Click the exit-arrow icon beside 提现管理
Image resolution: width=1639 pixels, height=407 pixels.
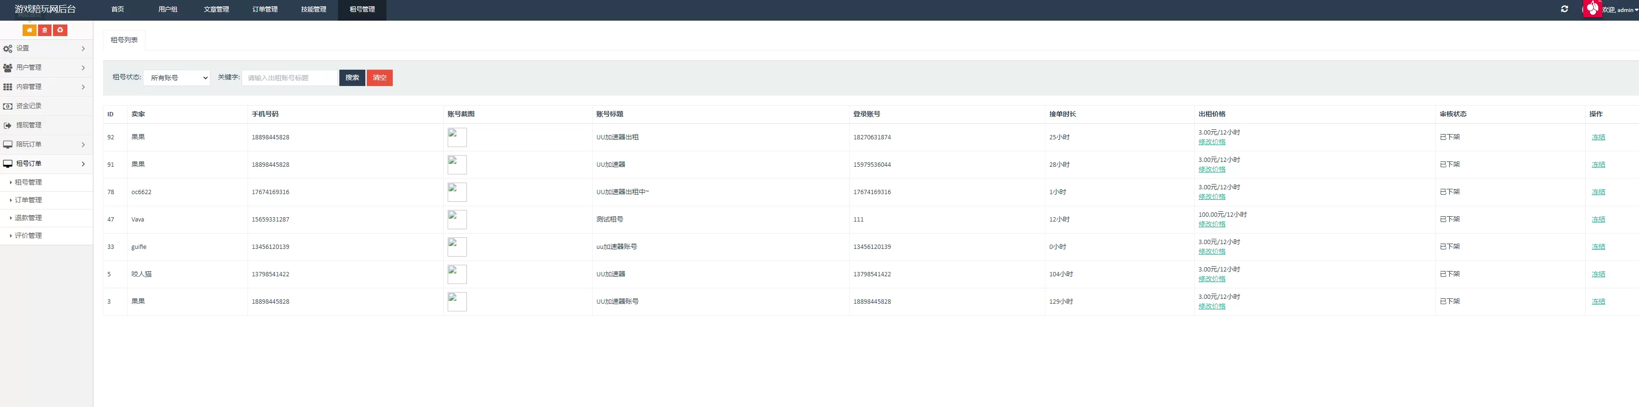8,126
